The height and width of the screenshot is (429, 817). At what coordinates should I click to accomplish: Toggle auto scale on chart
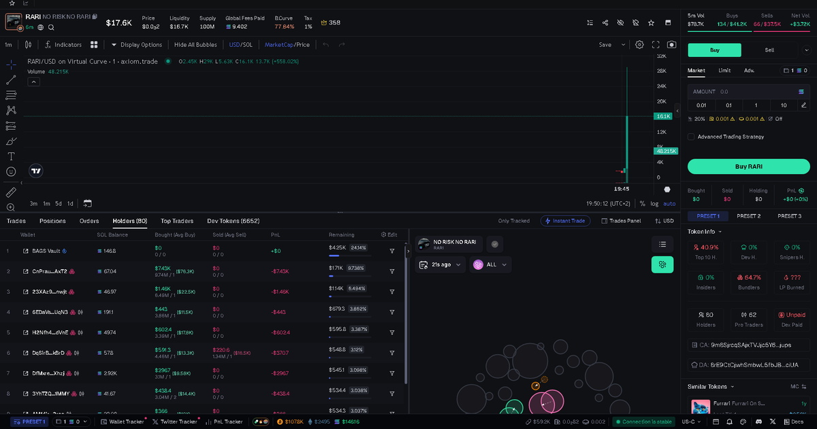670,203
